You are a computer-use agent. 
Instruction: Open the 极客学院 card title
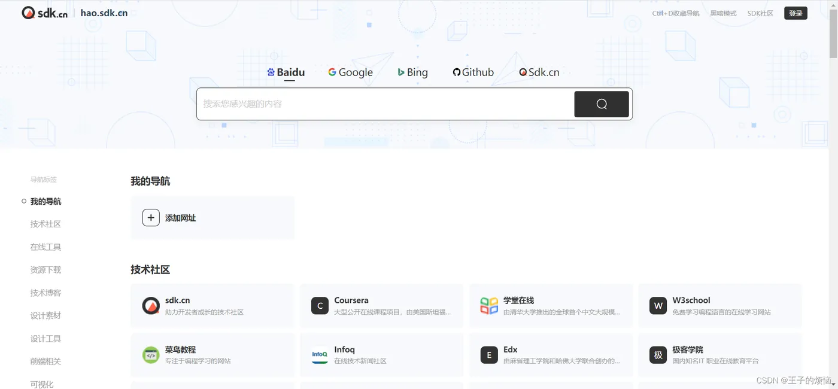(688, 350)
